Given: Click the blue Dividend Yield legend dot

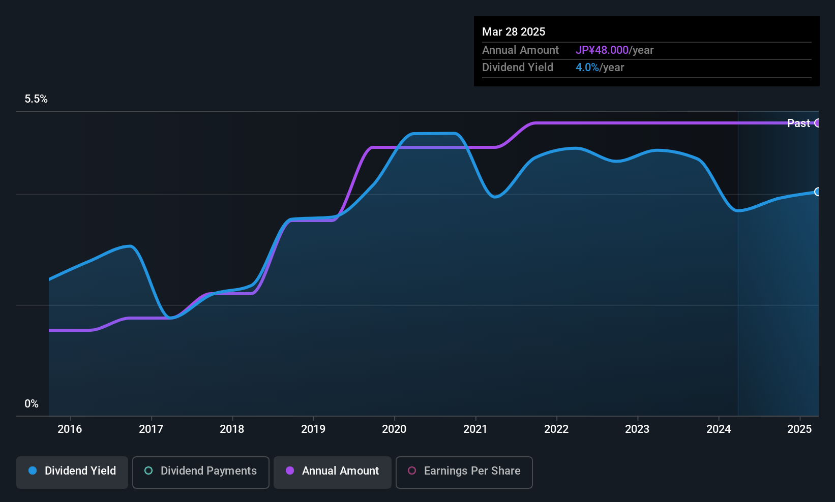Looking at the screenshot, I should (33, 470).
